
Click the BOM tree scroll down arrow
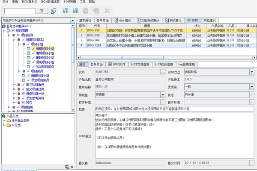73,110
